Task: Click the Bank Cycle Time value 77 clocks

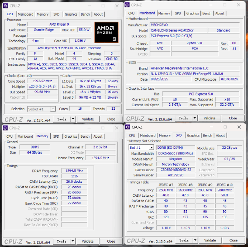Action: (74, 203)
